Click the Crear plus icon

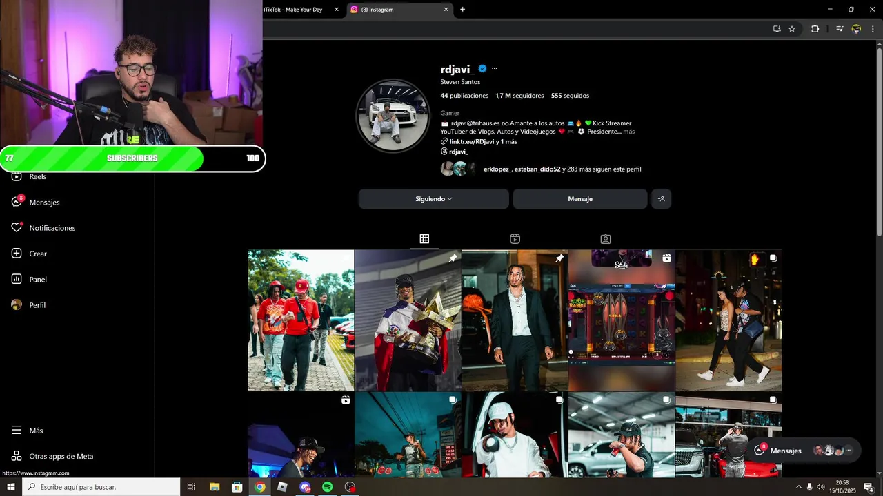17,254
